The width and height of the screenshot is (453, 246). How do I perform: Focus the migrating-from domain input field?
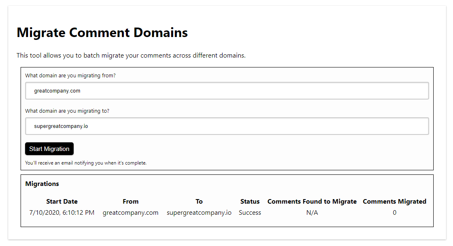click(227, 91)
